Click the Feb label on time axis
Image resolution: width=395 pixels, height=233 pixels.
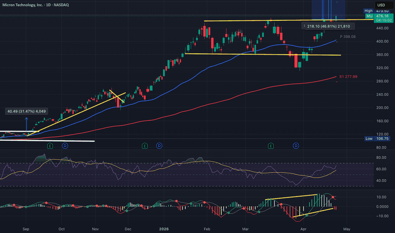tap(207, 228)
